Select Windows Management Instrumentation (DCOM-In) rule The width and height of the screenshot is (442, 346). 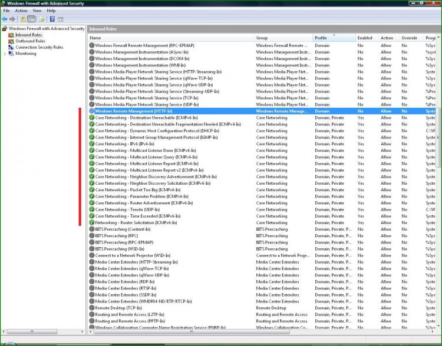[262, 59]
